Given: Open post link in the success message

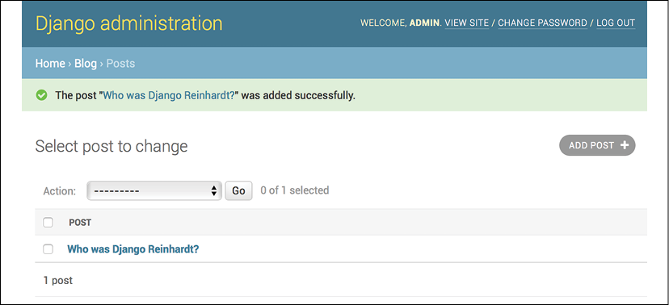Looking at the screenshot, I should [x=169, y=95].
